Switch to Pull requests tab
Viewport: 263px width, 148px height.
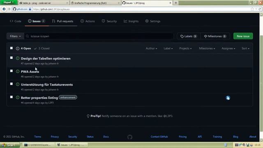point(62,21)
